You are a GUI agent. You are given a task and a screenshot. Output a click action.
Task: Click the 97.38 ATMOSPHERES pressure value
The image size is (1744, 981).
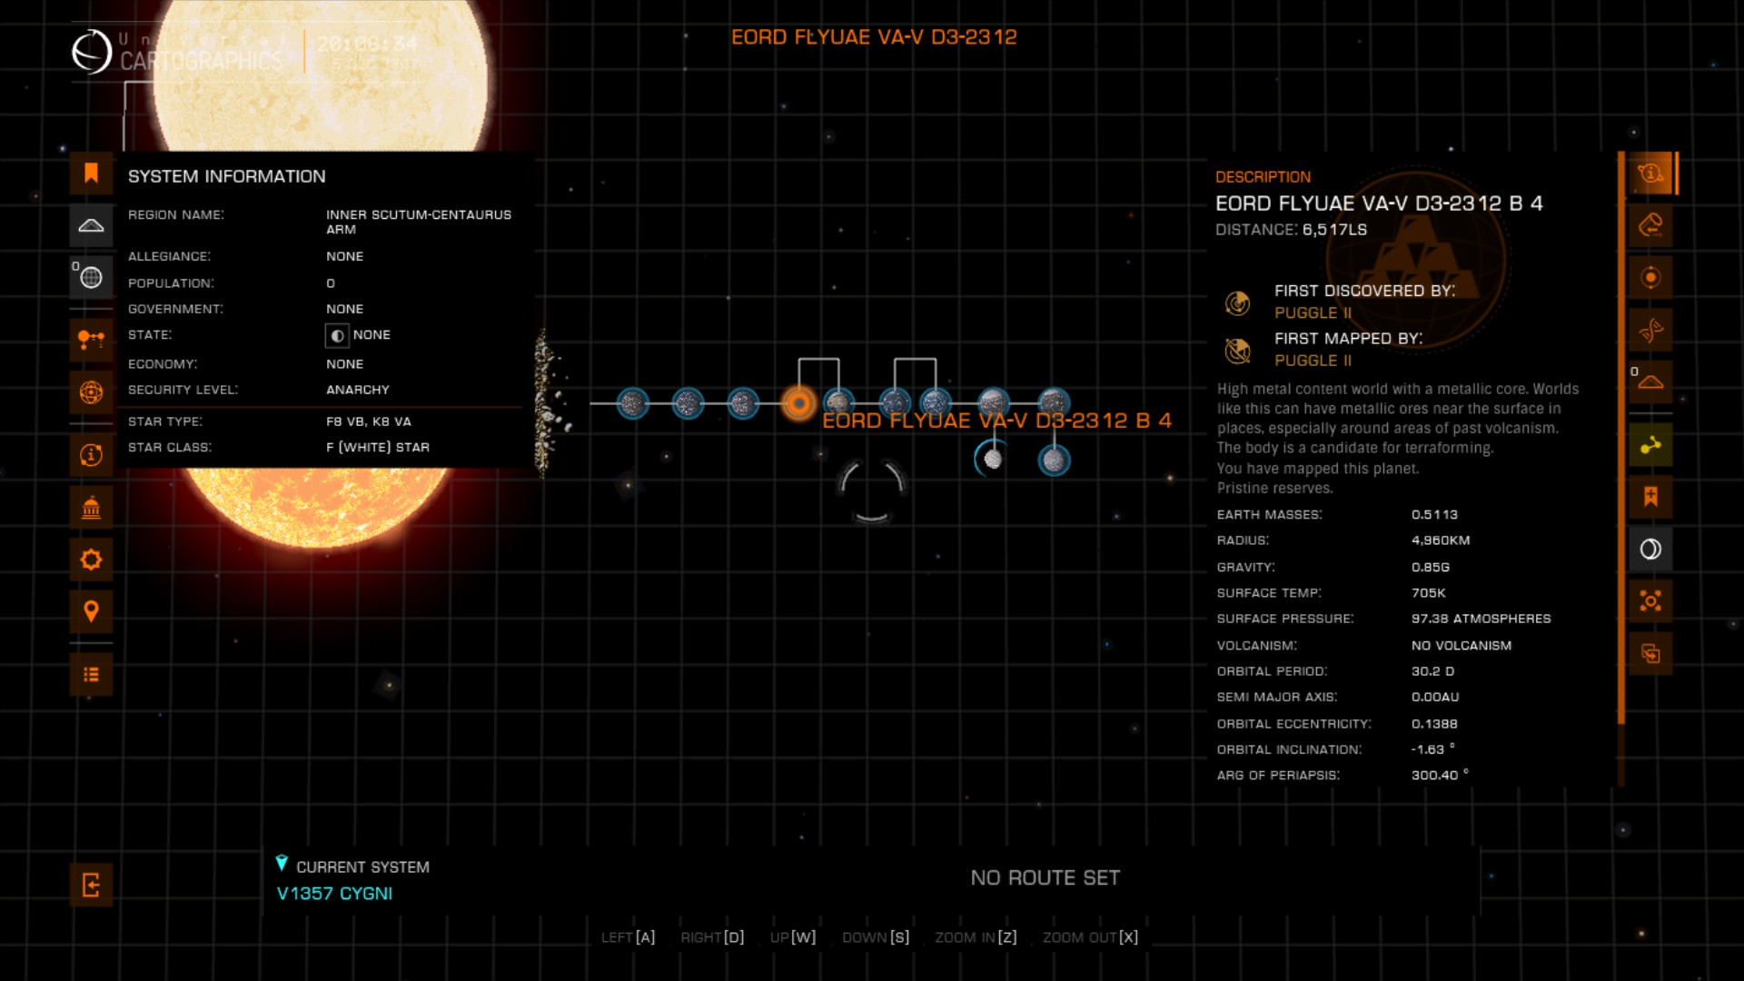pyautogui.click(x=1481, y=619)
